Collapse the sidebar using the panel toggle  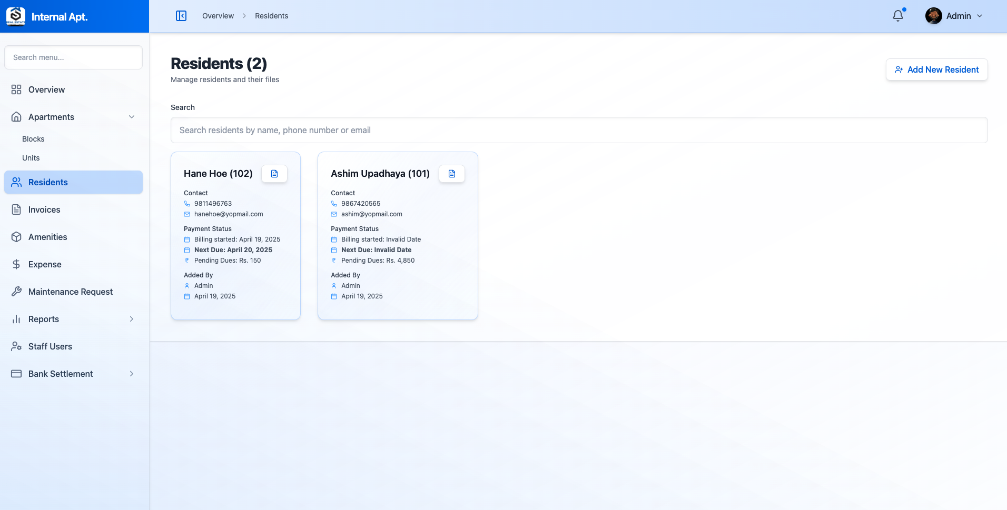[x=181, y=16]
